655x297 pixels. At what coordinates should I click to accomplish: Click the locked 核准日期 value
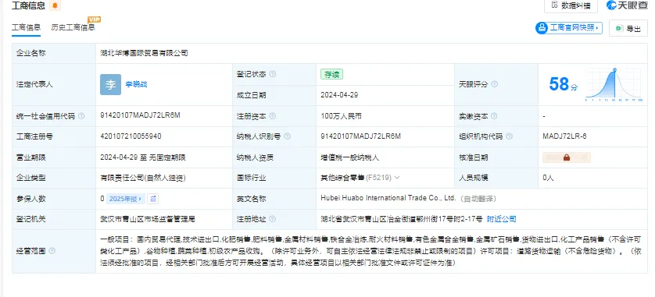point(567,157)
